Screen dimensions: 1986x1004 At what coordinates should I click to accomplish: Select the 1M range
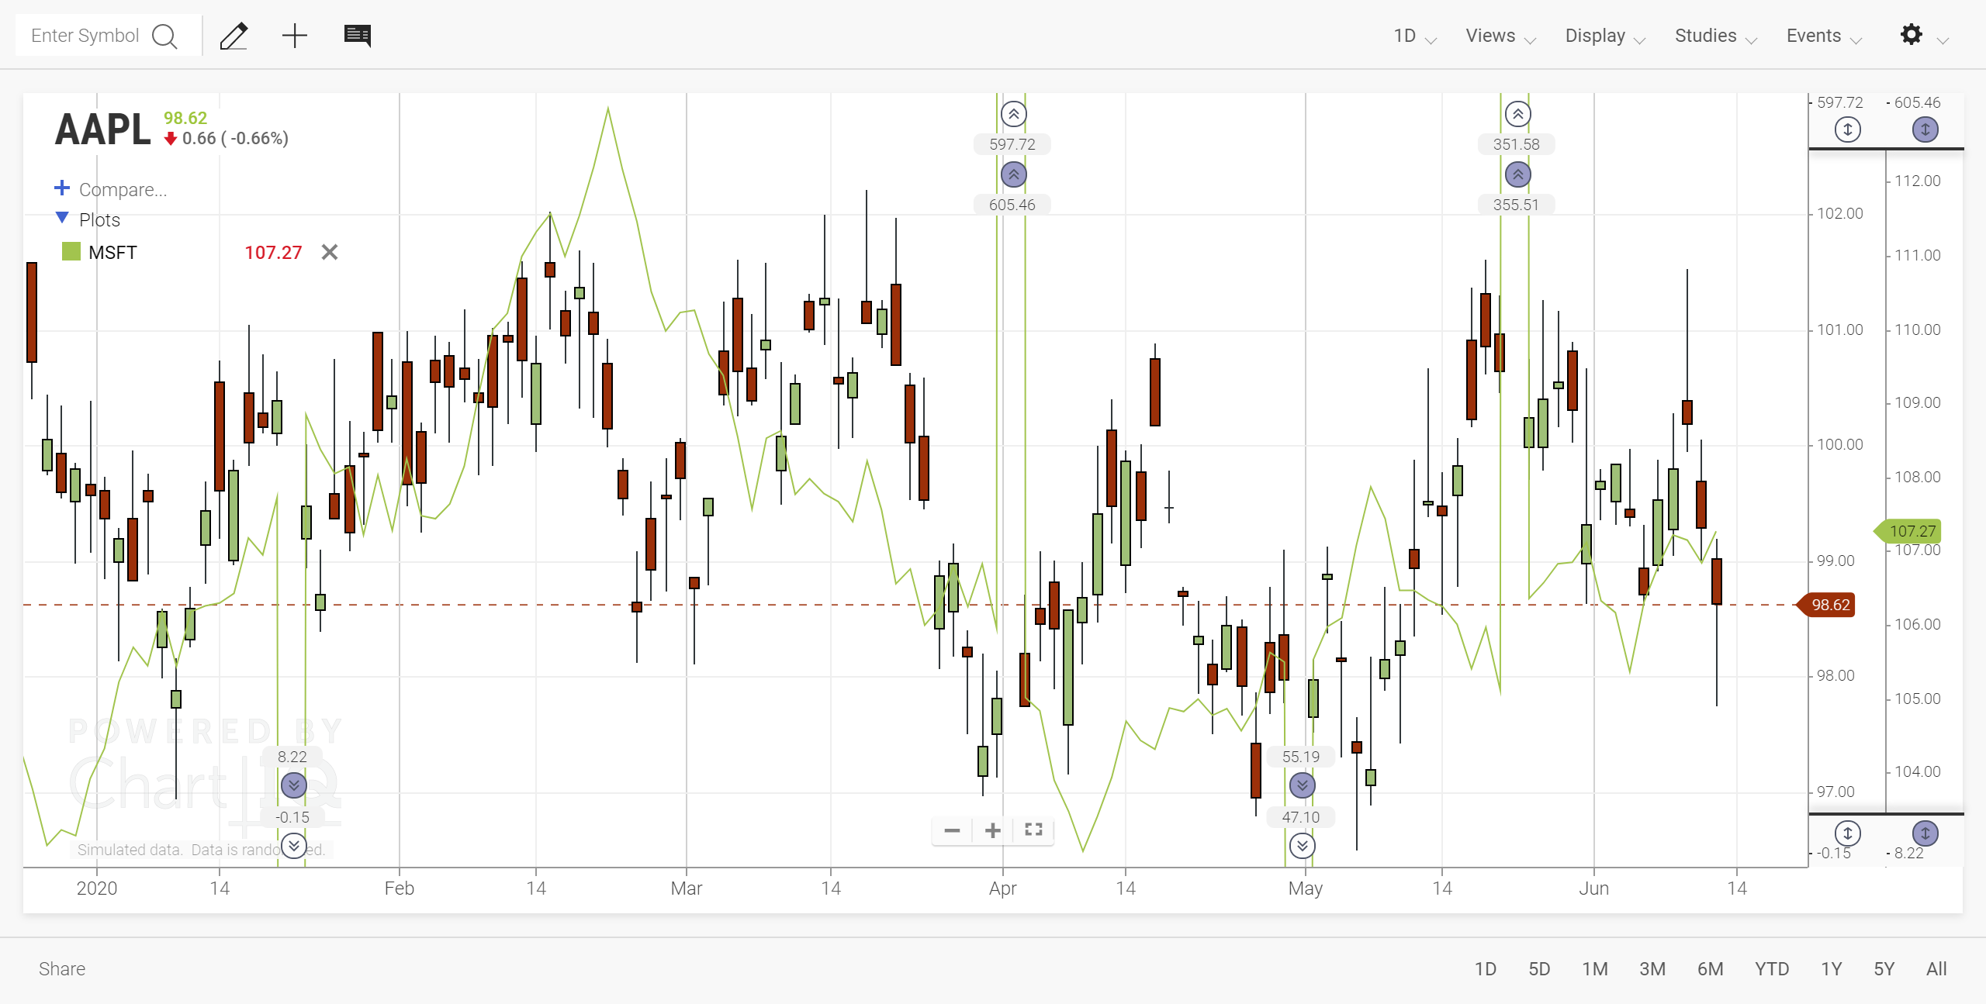[1595, 969]
